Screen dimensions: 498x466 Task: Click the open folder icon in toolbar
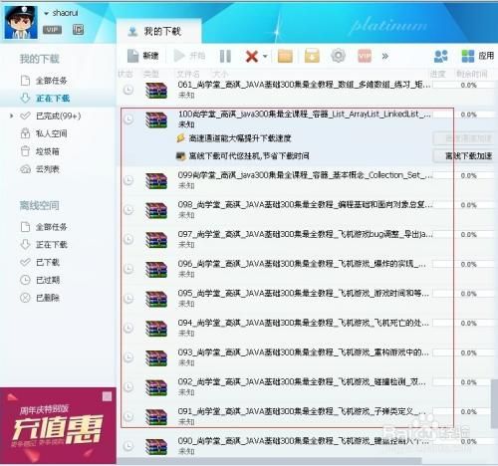point(285,56)
